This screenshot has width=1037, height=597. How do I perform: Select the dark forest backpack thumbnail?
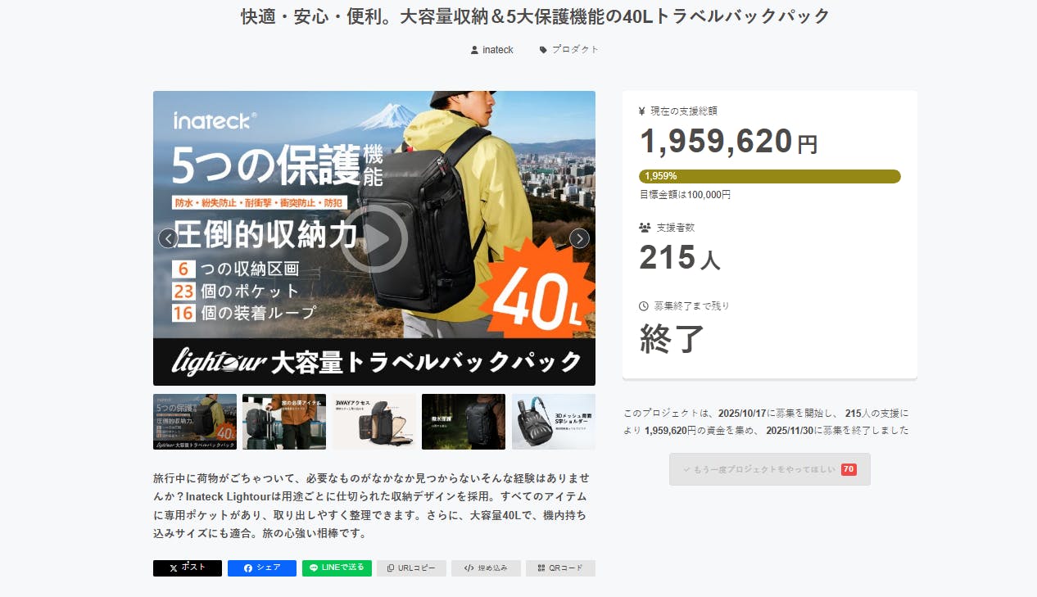pyautogui.click(x=464, y=422)
